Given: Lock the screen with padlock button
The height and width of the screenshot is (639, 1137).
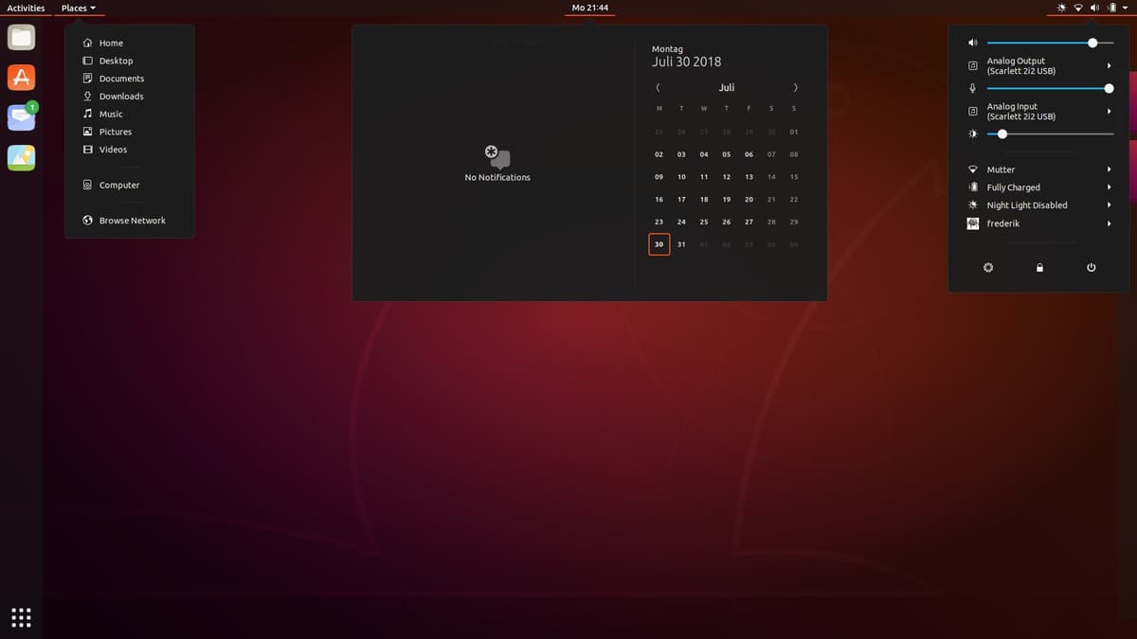Looking at the screenshot, I should [x=1039, y=268].
